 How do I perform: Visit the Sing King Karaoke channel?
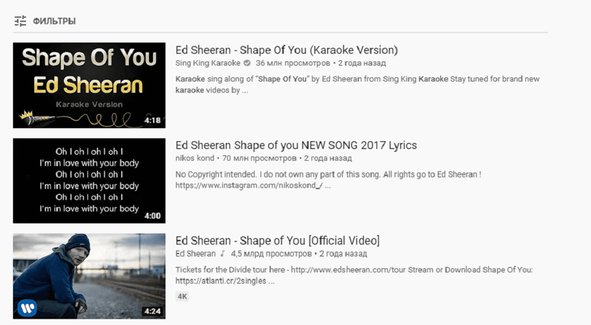207,63
